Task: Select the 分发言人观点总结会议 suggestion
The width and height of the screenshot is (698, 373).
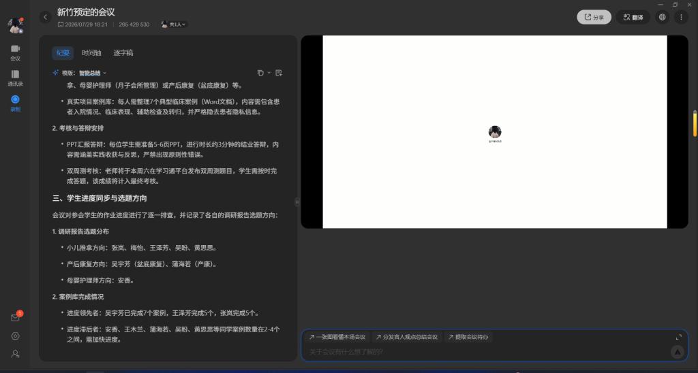Action: pos(406,337)
